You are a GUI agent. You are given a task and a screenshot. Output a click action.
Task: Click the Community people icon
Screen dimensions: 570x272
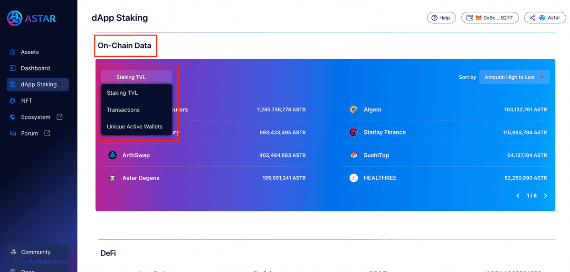point(14,252)
